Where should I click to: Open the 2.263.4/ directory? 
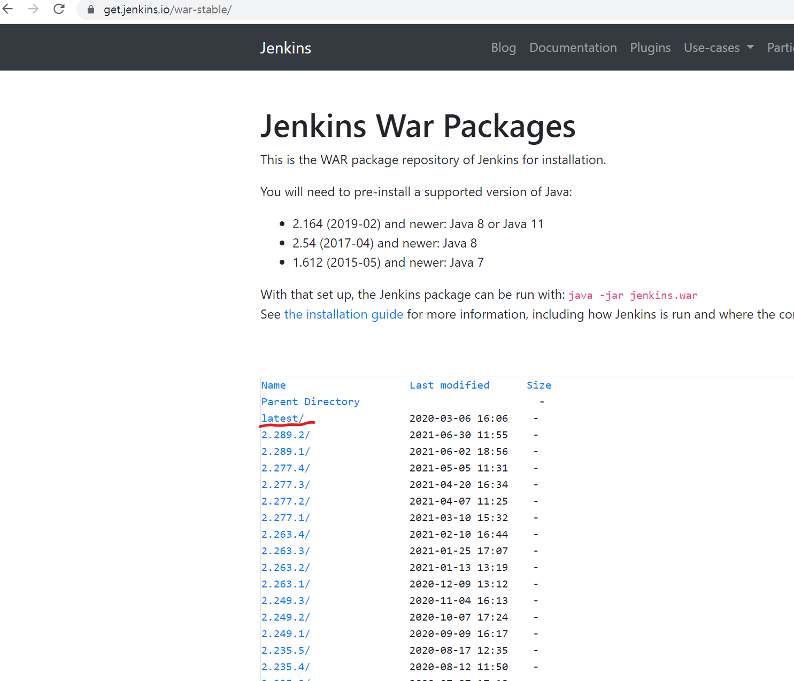coord(286,535)
